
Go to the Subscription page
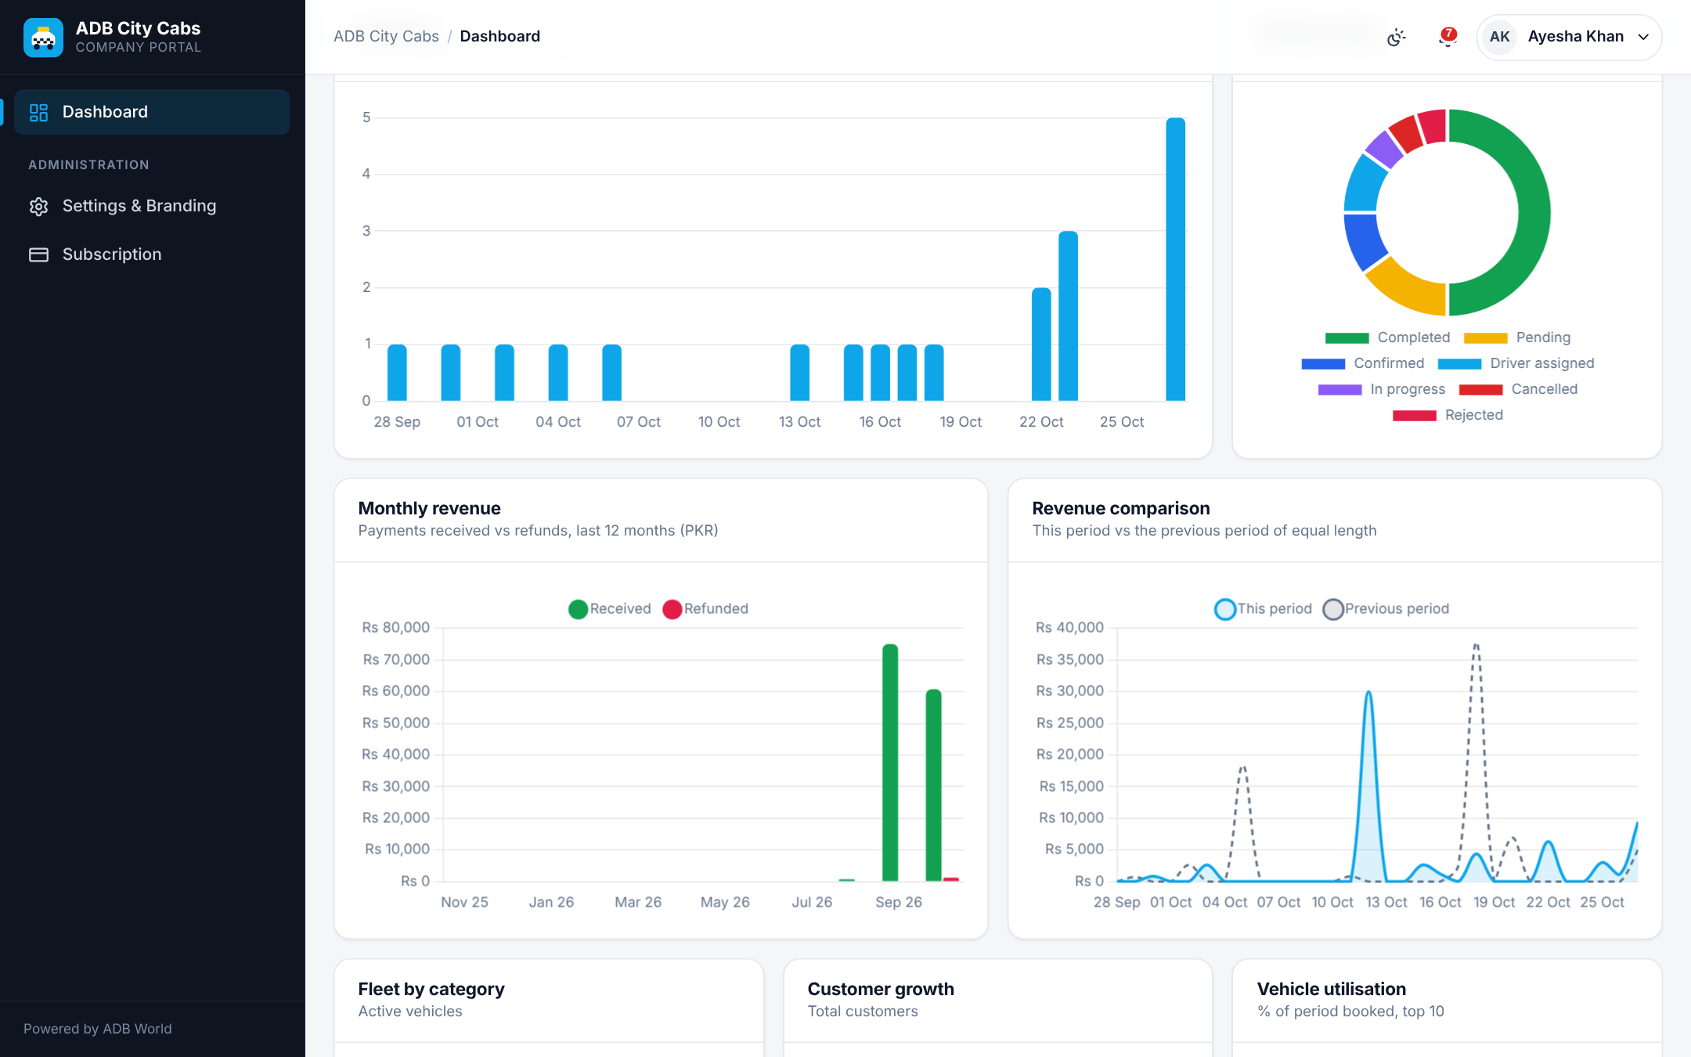(x=152, y=254)
